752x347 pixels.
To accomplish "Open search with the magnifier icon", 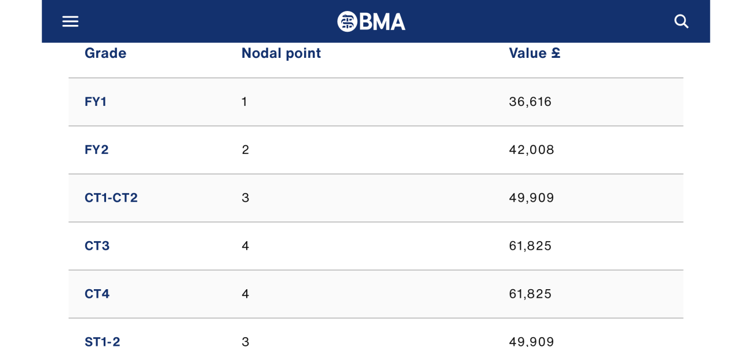I will coord(681,21).
